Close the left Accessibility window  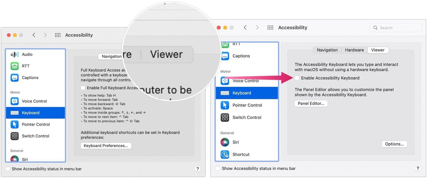coord(9,35)
